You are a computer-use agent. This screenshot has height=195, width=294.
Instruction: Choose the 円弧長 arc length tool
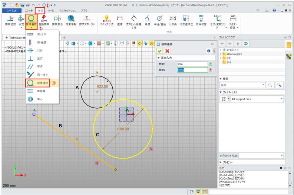(172, 21)
